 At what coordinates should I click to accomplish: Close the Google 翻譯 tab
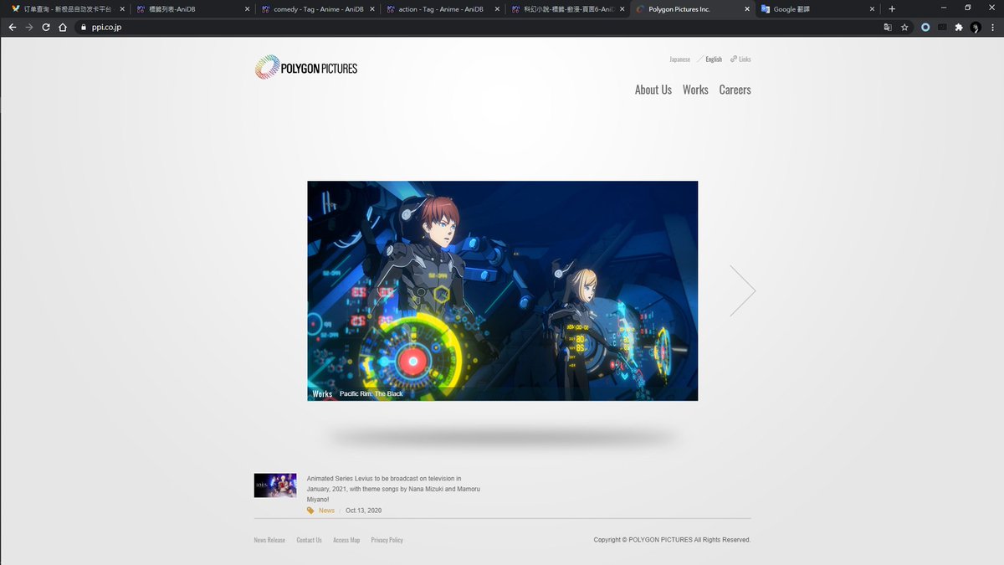pyautogui.click(x=872, y=9)
